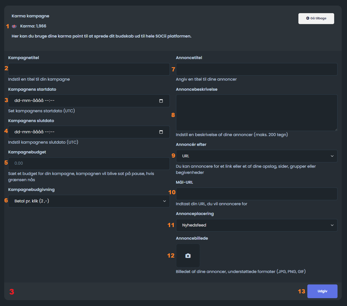Image resolution: width=347 pixels, height=306 pixels.
Task: Open the Annoncér efter URL dropdown
Action: pyautogui.click(x=256, y=156)
